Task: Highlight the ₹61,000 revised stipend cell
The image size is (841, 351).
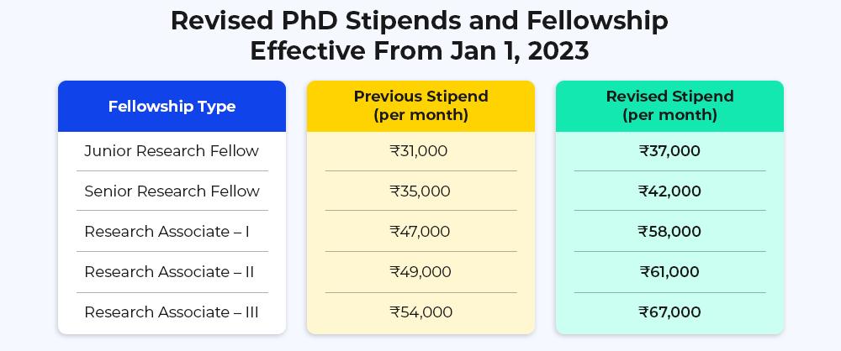Action: pyautogui.click(x=669, y=272)
